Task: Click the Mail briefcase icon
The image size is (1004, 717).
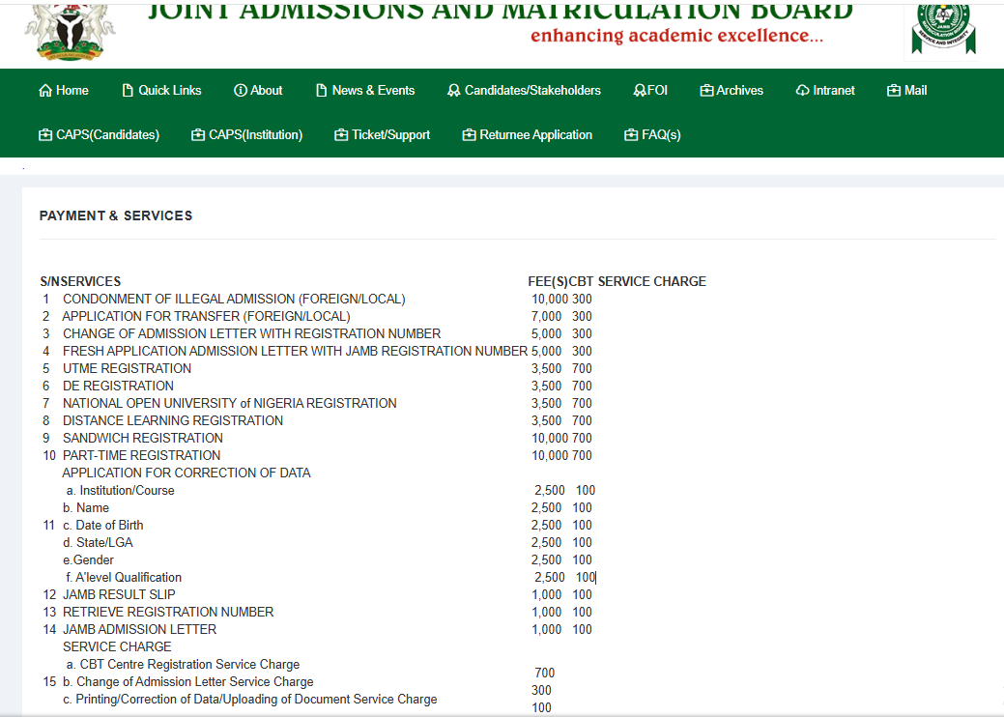Action: pyautogui.click(x=894, y=91)
